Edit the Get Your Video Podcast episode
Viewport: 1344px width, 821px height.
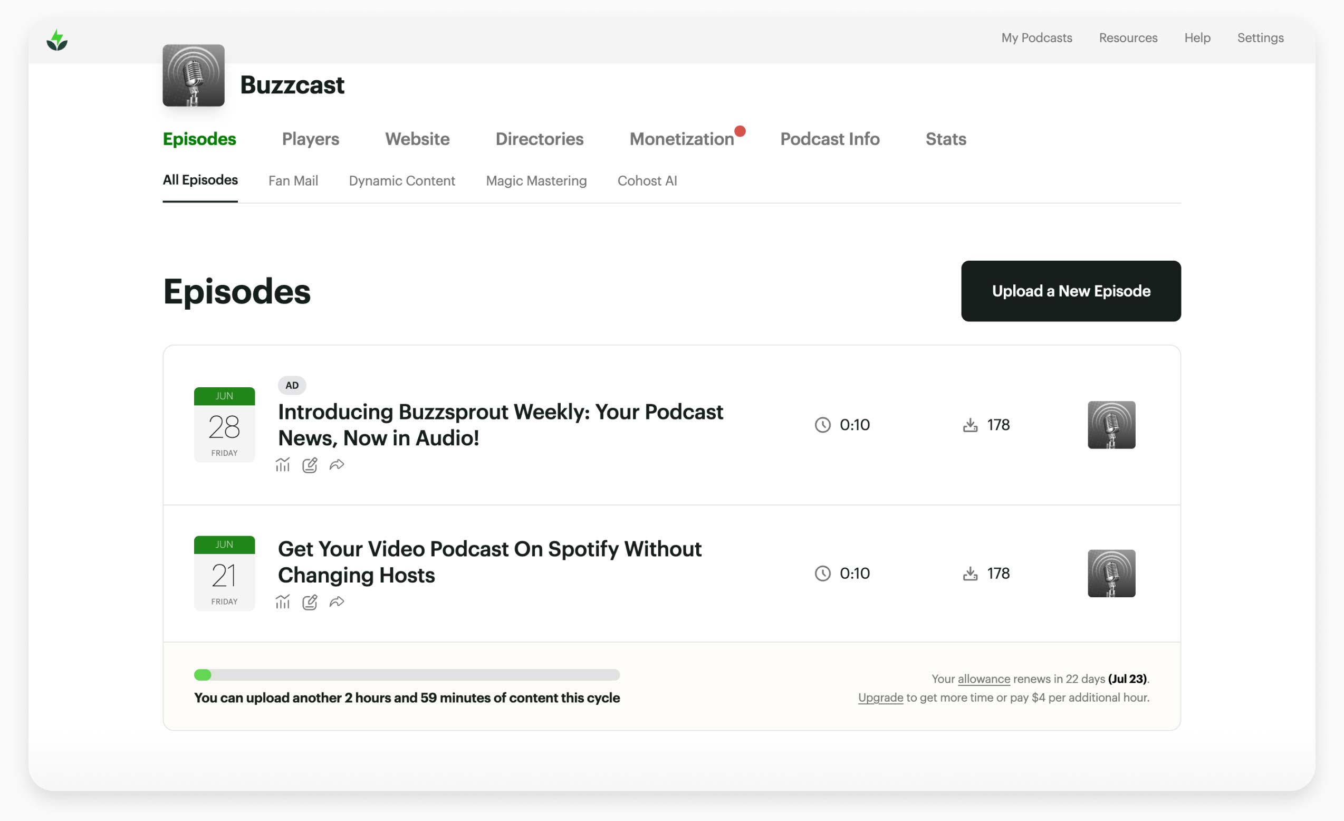(x=310, y=602)
